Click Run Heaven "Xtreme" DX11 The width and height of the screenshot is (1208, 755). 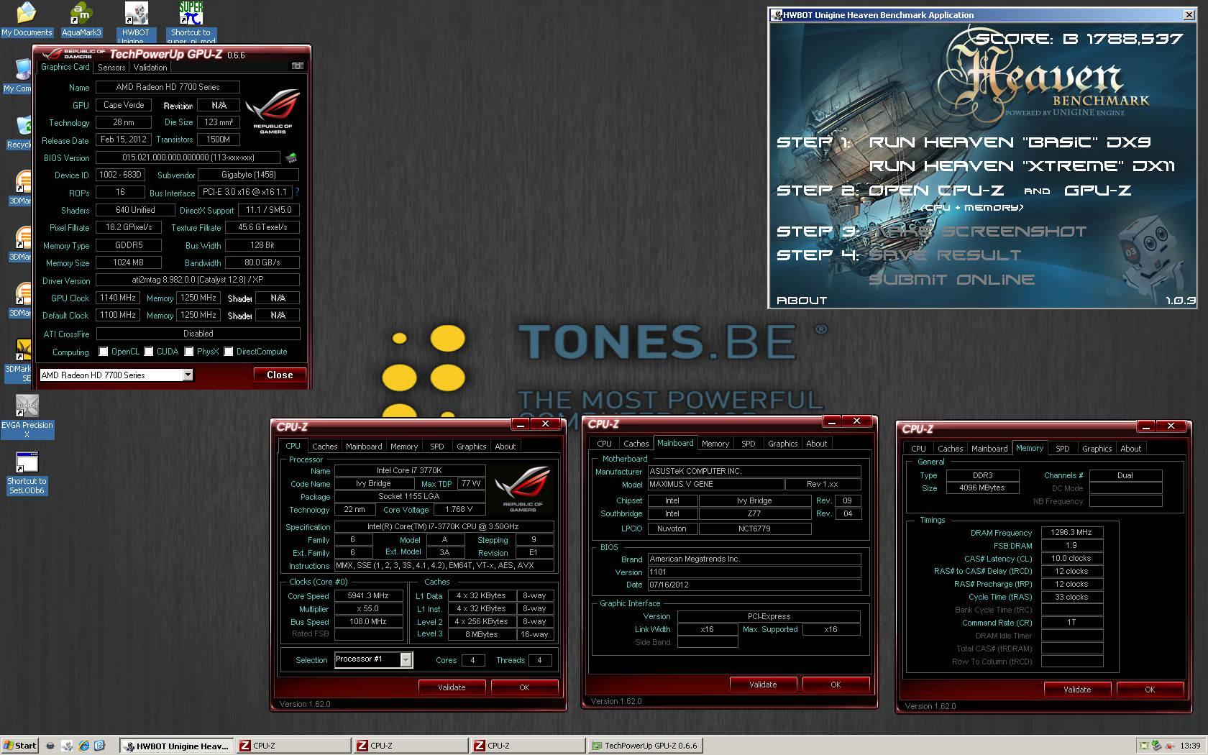tap(1021, 166)
